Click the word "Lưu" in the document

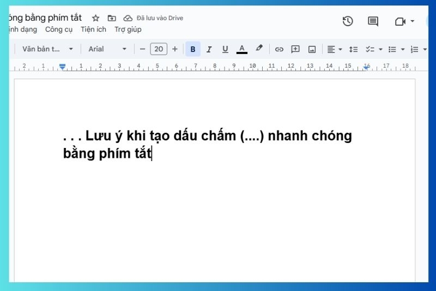[99, 136]
